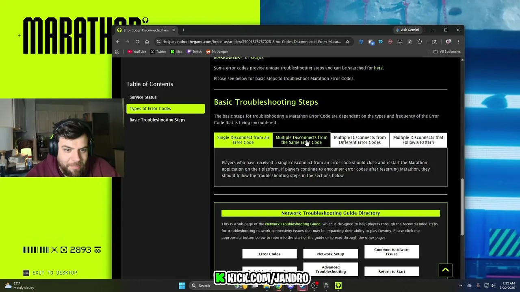Click the address bar URL
The image size is (520, 292).
(252, 41)
